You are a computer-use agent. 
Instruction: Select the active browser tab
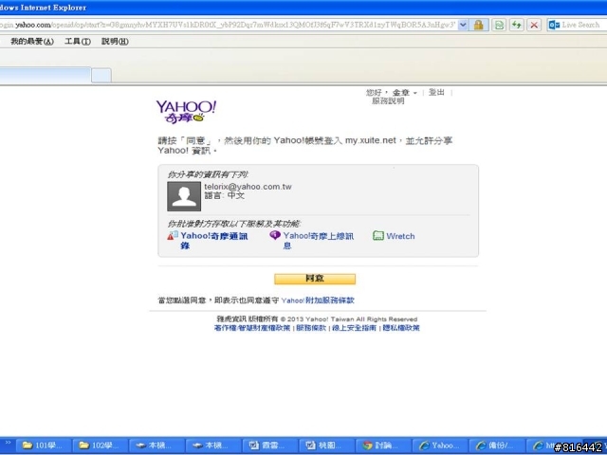45,75
